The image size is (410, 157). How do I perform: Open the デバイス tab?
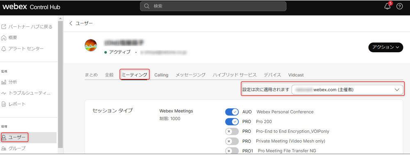click(273, 75)
